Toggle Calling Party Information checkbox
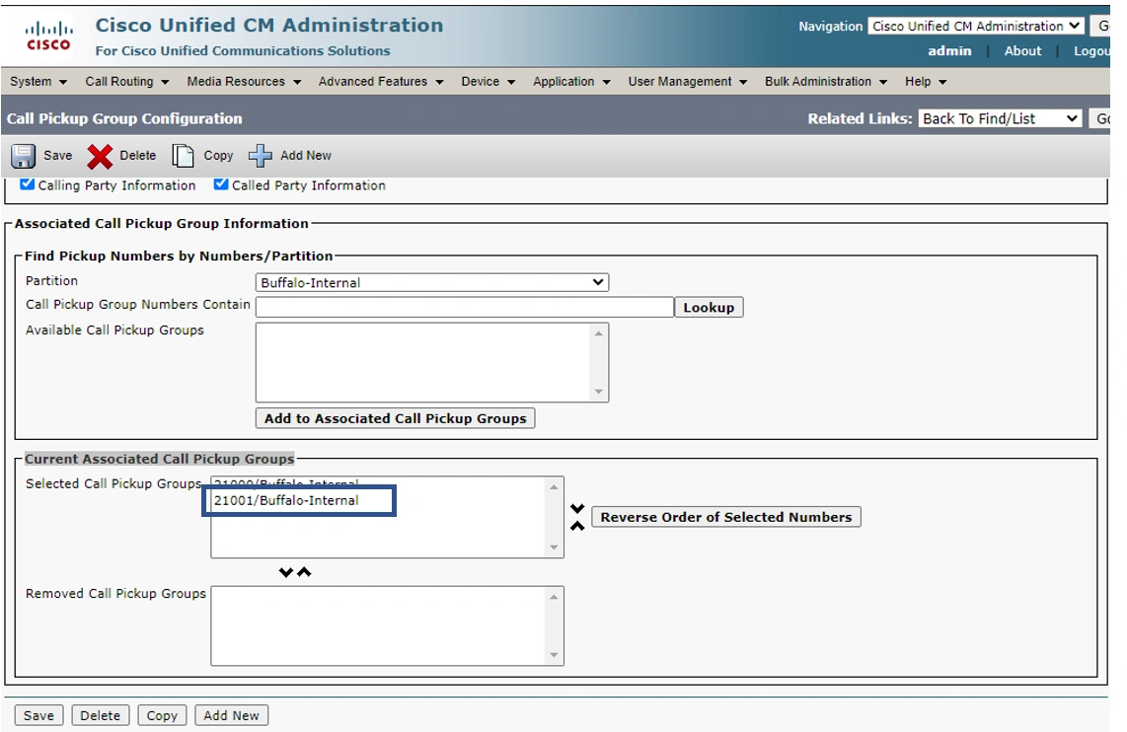Viewport: 1127px width, 732px height. tap(28, 183)
